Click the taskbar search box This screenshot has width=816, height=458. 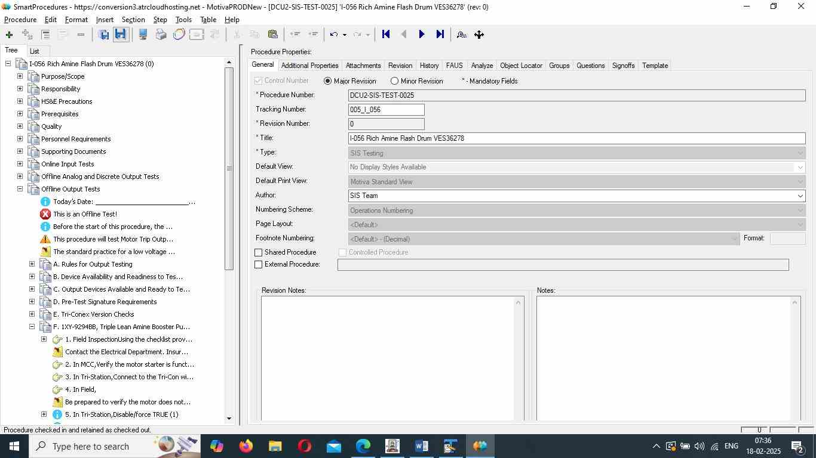point(113,446)
